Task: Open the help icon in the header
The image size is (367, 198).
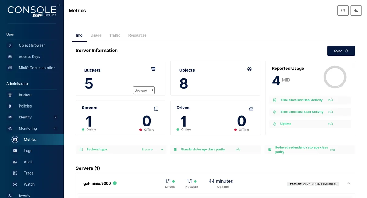Action: pyautogui.click(x=343, y=10)
